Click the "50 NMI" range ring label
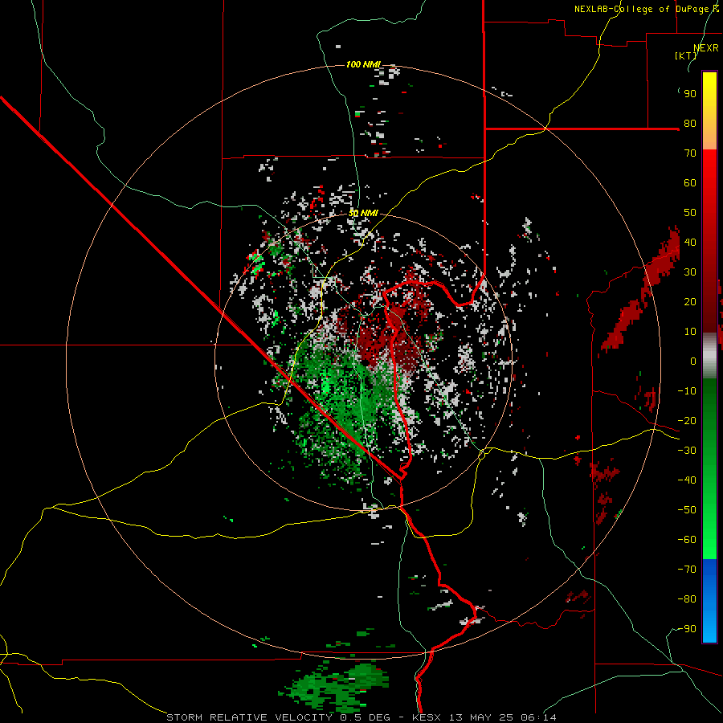This screenshot has height=723, width=723. click(x=363, y=213)
